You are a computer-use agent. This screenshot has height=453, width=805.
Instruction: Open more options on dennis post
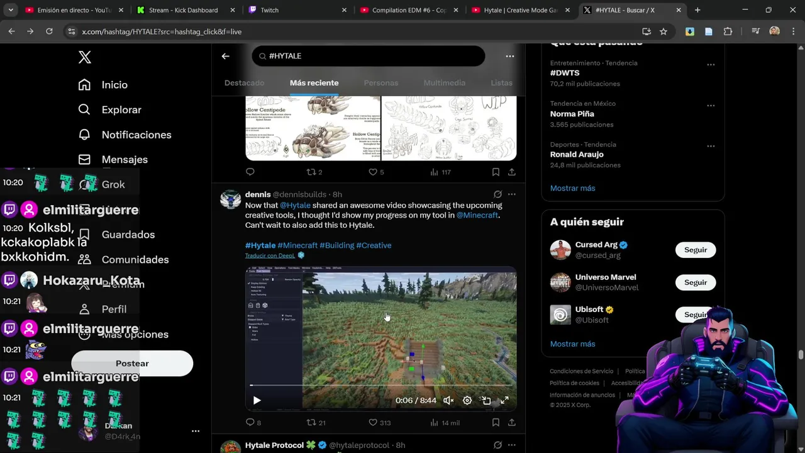(512, 194)
